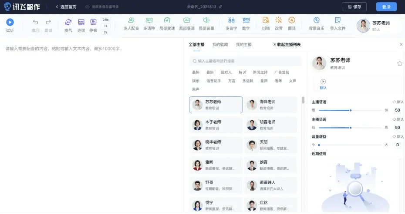Select the 苏苏老师 anchor card
Viewport: 405px width, 214px height.
point(216,105)
